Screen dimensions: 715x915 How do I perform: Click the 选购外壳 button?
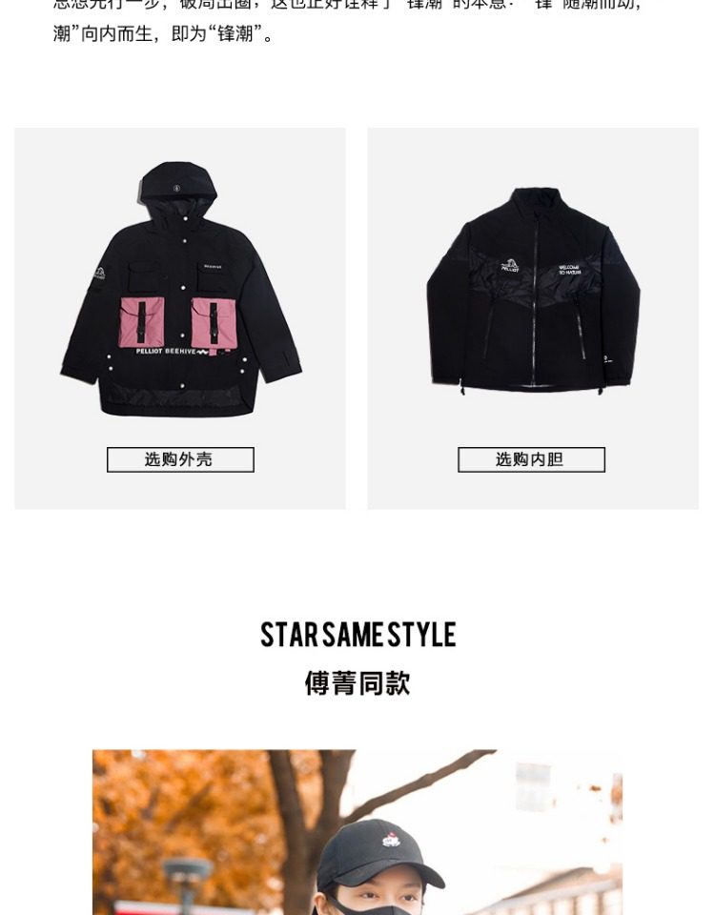click(x=180, y=459)
